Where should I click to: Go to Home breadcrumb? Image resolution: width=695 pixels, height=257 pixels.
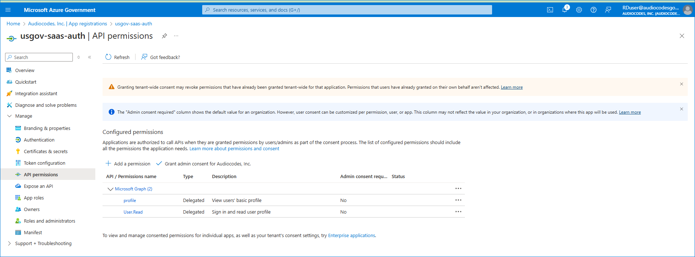tap(13, 24)
